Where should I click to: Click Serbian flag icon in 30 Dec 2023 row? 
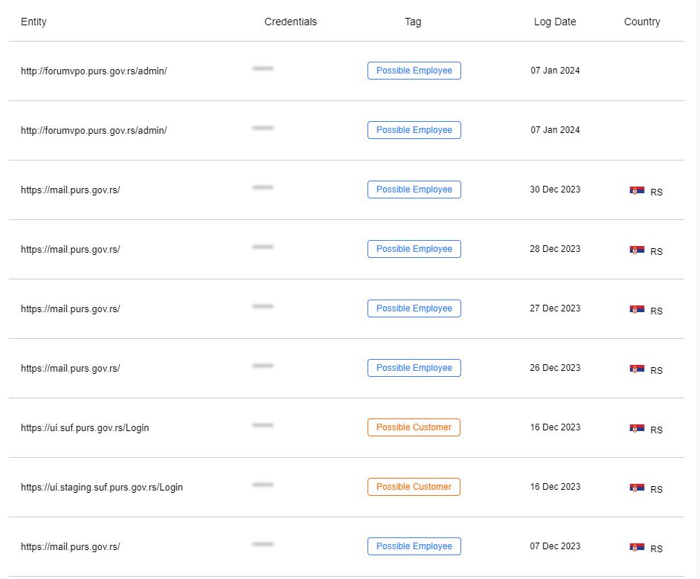pos(637,190)
